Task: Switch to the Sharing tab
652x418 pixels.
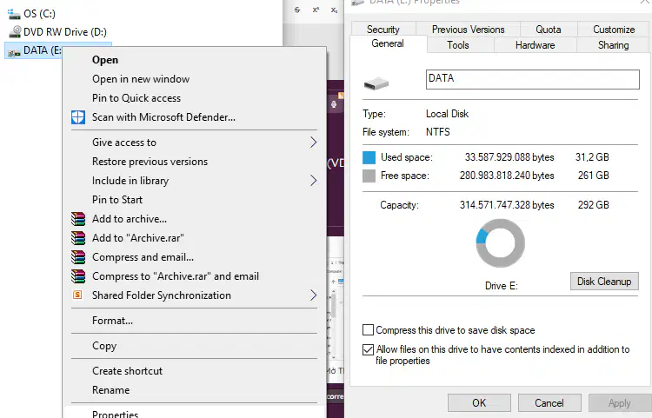Action: (614, 45)
